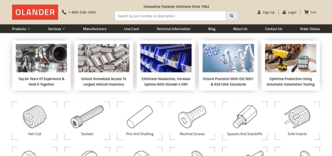The image size is (332, 156).
Task: Click the Machine Screws label
Action: [192, 134]
